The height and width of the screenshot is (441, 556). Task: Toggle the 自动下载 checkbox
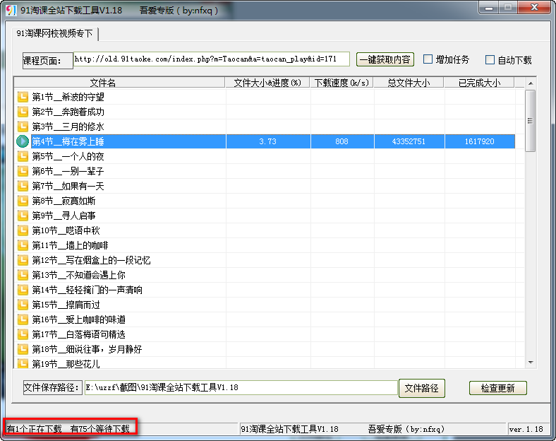point(490,59)
